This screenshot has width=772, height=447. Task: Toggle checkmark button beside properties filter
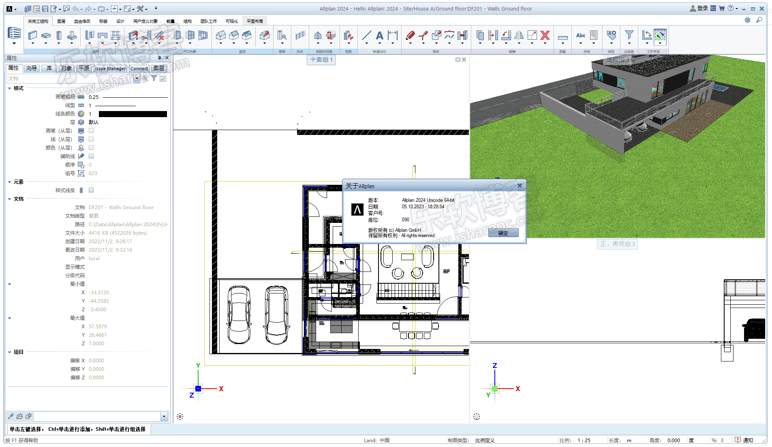pyautogui.click(x=163, y=78)
